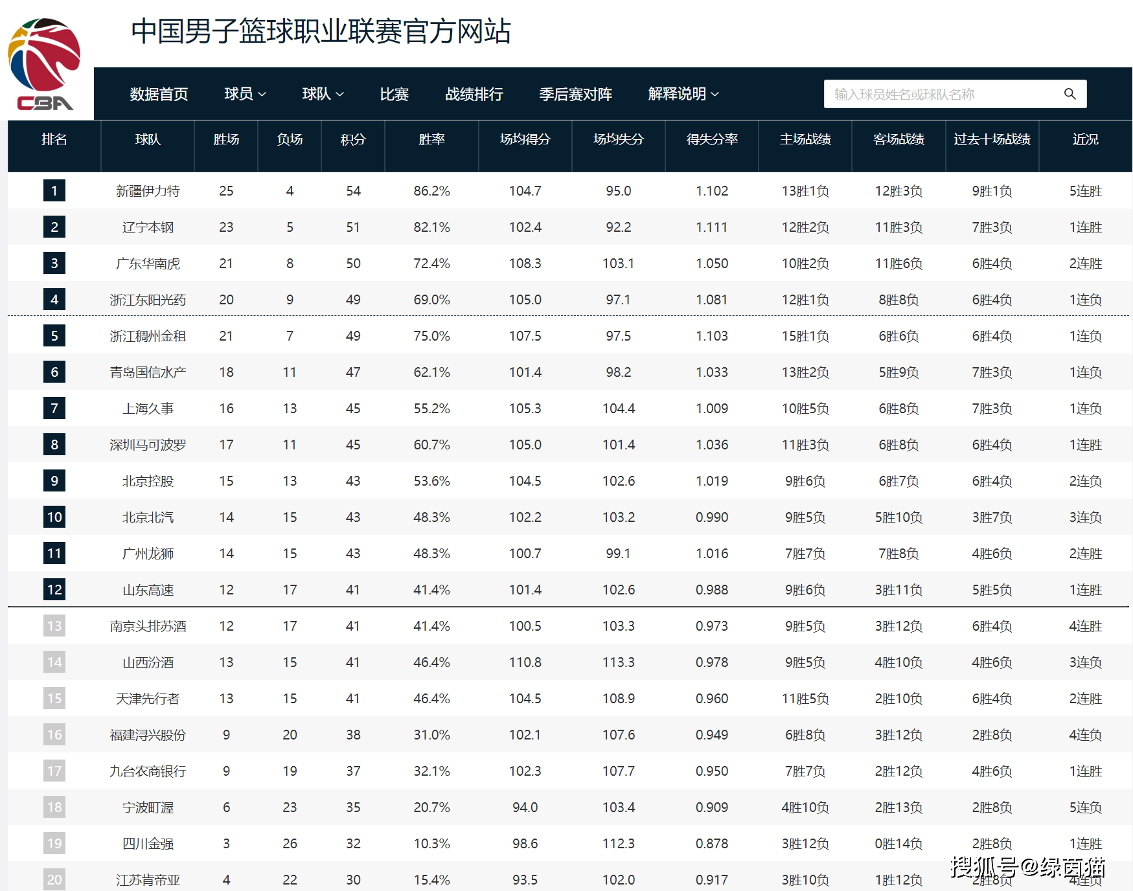Select 3胜7负 last-ten record cell
The image size is (1133, 891).
coord(992,517)
